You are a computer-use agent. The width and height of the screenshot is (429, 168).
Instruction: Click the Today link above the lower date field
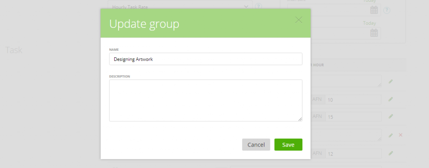pos(370,23)
